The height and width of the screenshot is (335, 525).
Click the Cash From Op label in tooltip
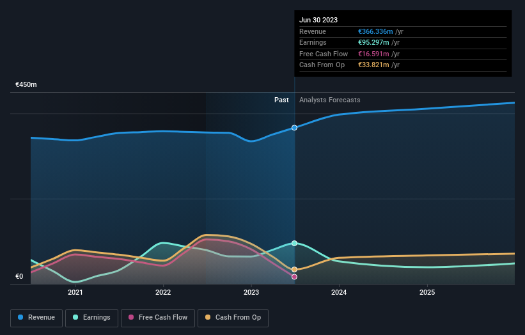(322, 65)
